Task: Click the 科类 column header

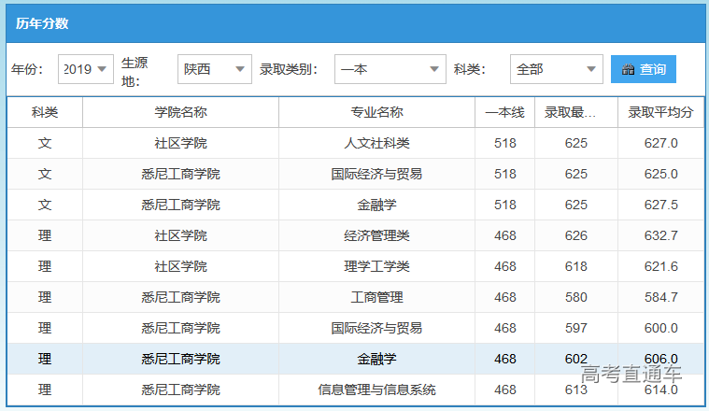Action: (x=45, y=112)
